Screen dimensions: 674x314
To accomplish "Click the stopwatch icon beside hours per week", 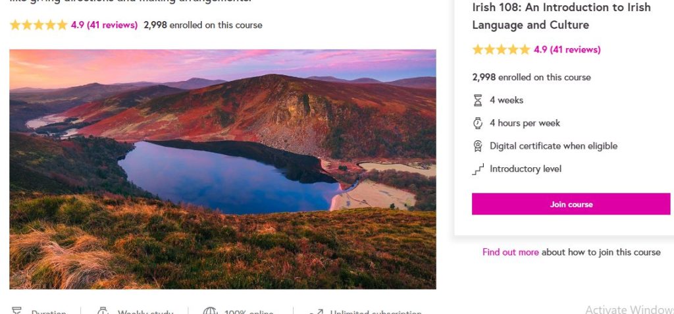I will click(x=478, y=123).
